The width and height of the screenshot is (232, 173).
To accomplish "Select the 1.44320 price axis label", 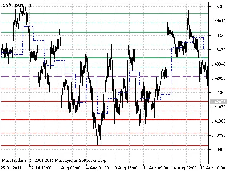I will tap(218, 35).
